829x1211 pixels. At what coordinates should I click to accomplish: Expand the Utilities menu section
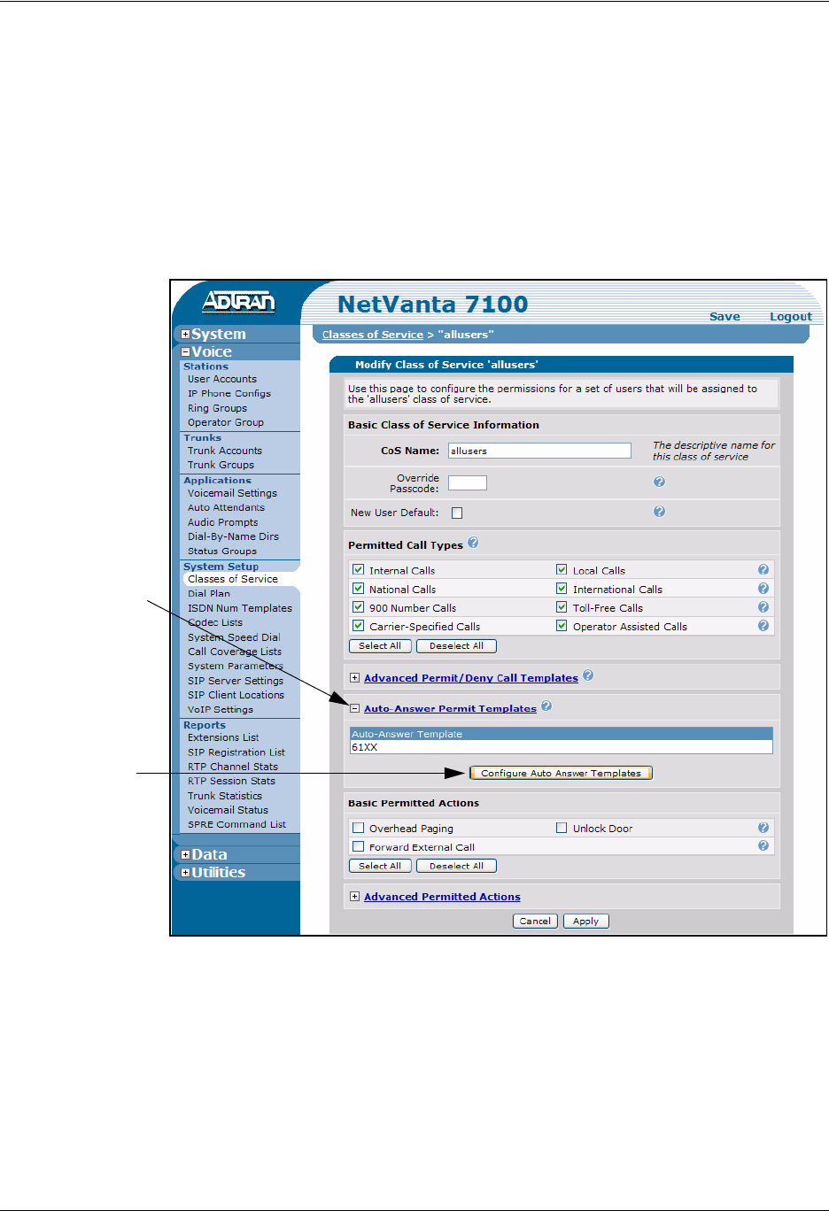click(186, 873)
